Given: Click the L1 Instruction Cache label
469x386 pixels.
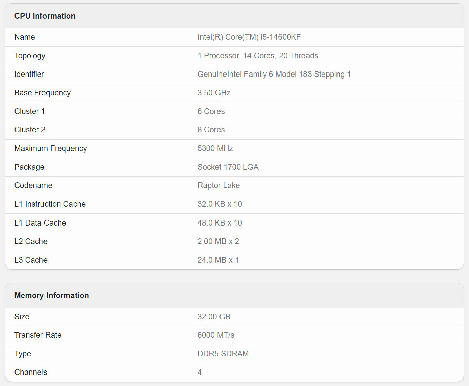Looking at the screenshot, I should 50,204.
